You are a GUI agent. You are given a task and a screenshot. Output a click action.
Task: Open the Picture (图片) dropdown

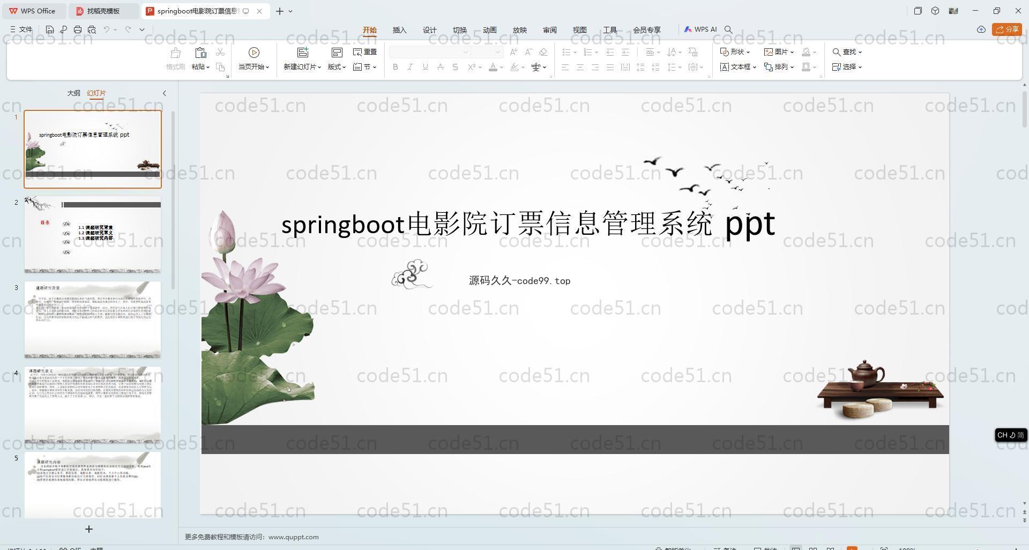[779, 52]
